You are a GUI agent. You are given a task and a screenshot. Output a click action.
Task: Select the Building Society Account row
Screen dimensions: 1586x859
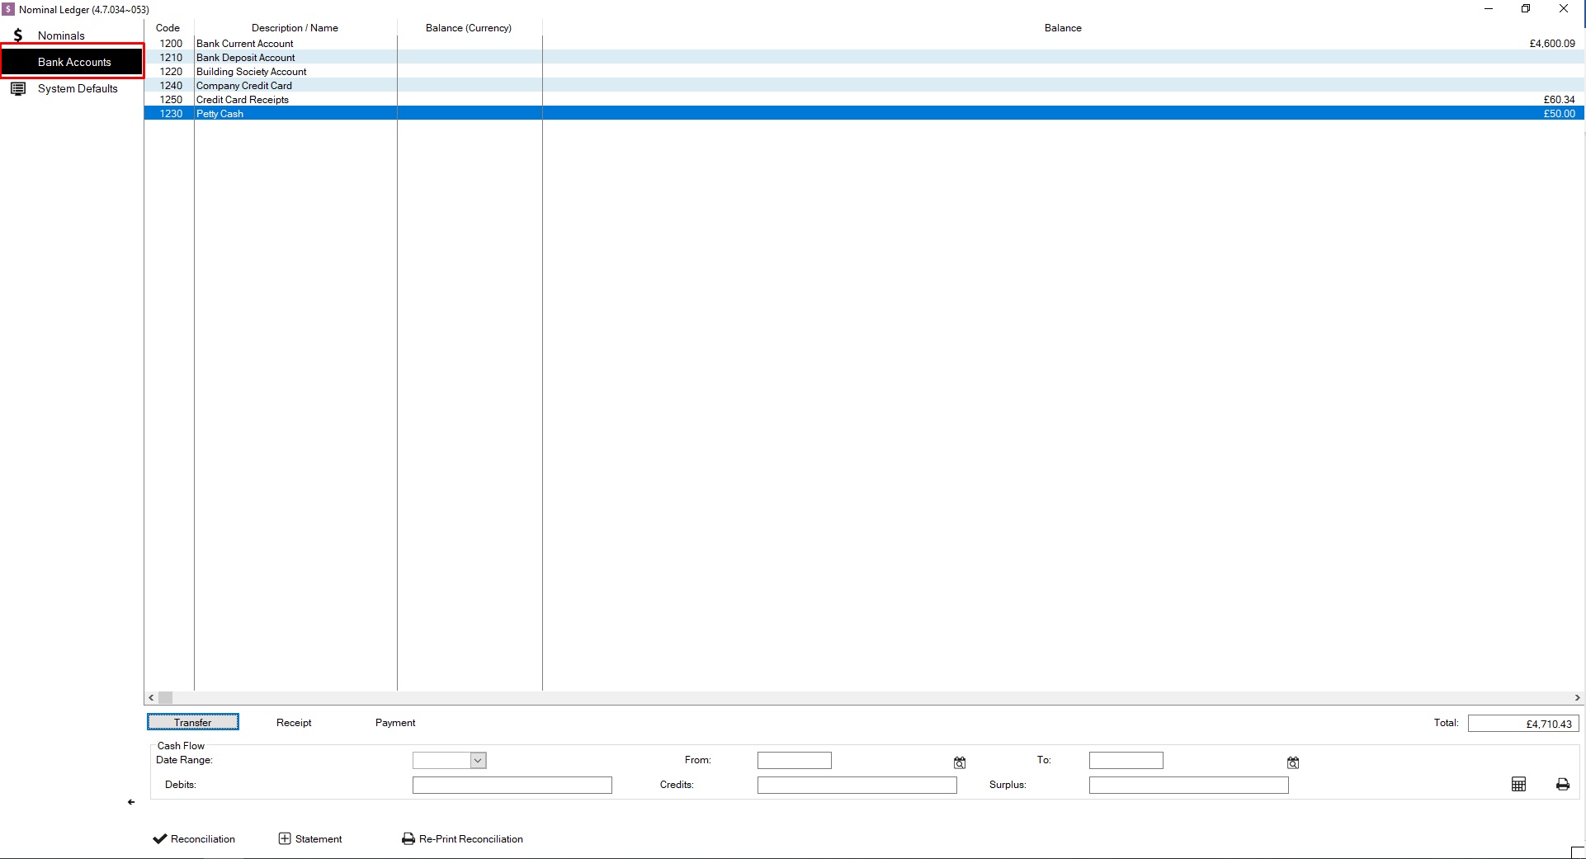click(863, 71)
